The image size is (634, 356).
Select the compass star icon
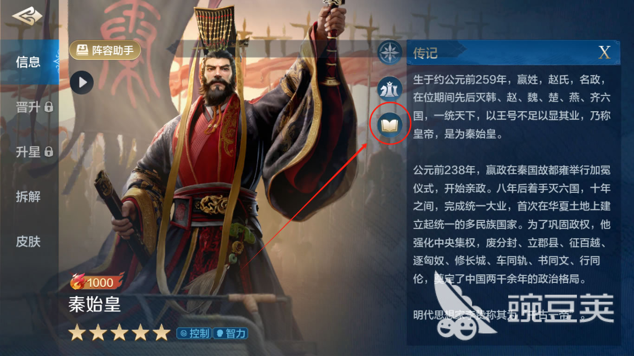[x=389, y=52]
